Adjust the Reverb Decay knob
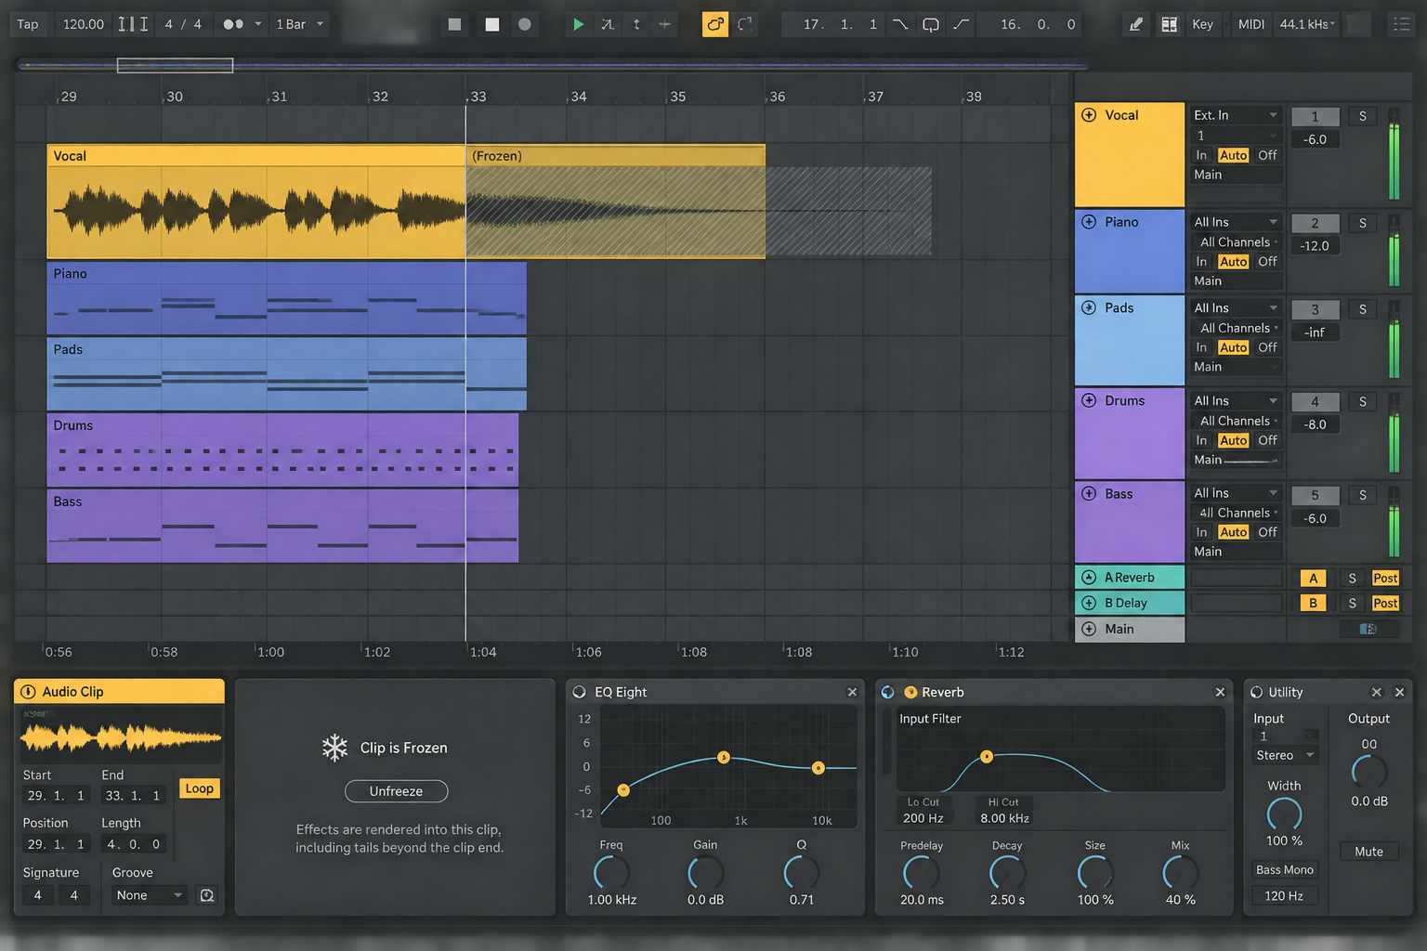 1007,873
